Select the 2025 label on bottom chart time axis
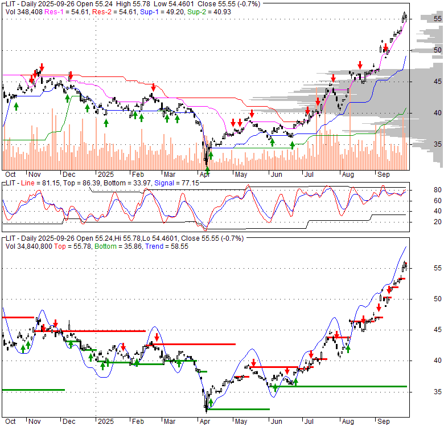 [x=106, y=422]
